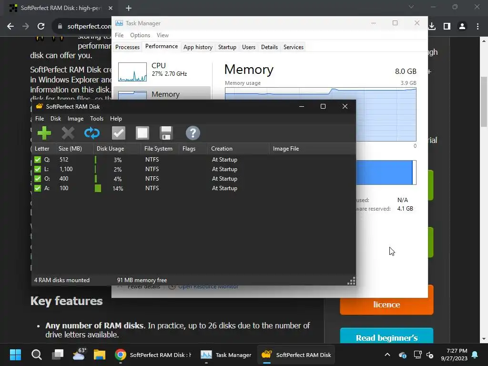Image resolution: width=488 pixels, height=366 pixels.
Task: Click the browser back arrow
Action: point(10,27)
